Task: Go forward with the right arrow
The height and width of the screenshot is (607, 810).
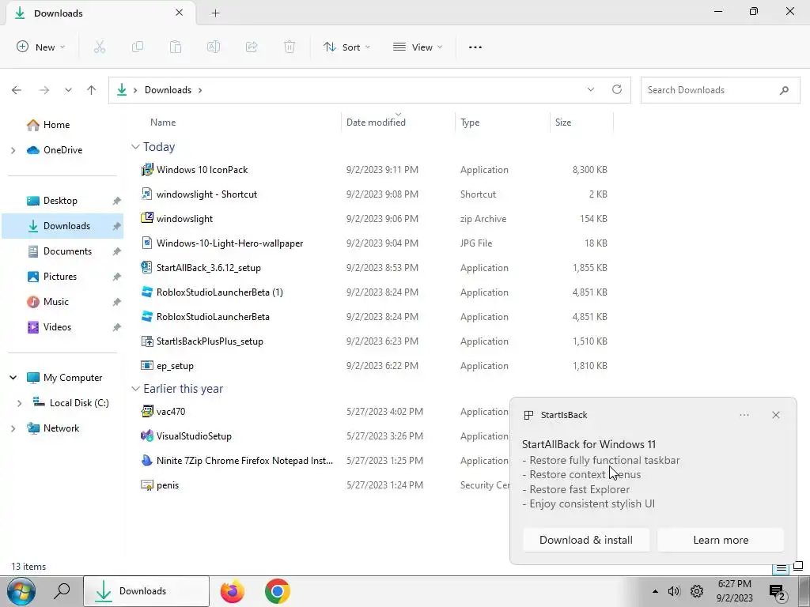Action: [44, 90]
